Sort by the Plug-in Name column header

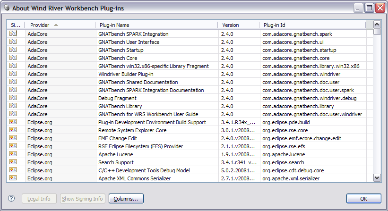pos(156,25)
